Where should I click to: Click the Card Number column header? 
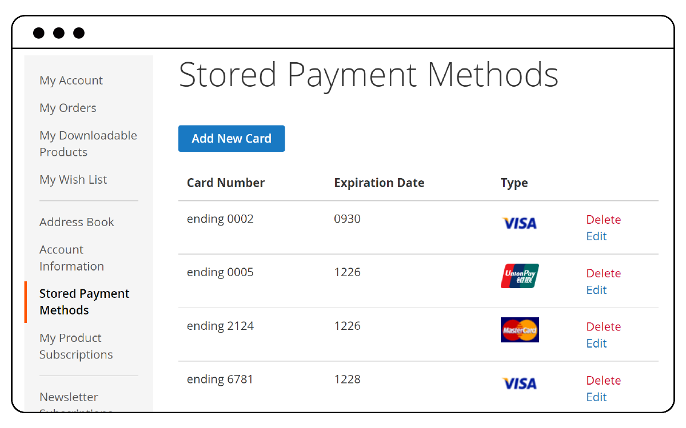[226, 183]
